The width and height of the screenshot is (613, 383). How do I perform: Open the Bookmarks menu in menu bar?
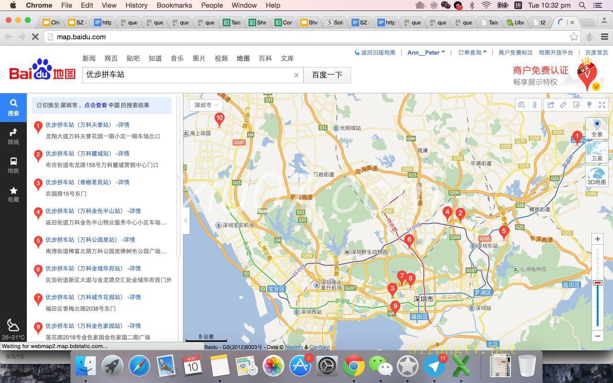(x=174, y=5)
